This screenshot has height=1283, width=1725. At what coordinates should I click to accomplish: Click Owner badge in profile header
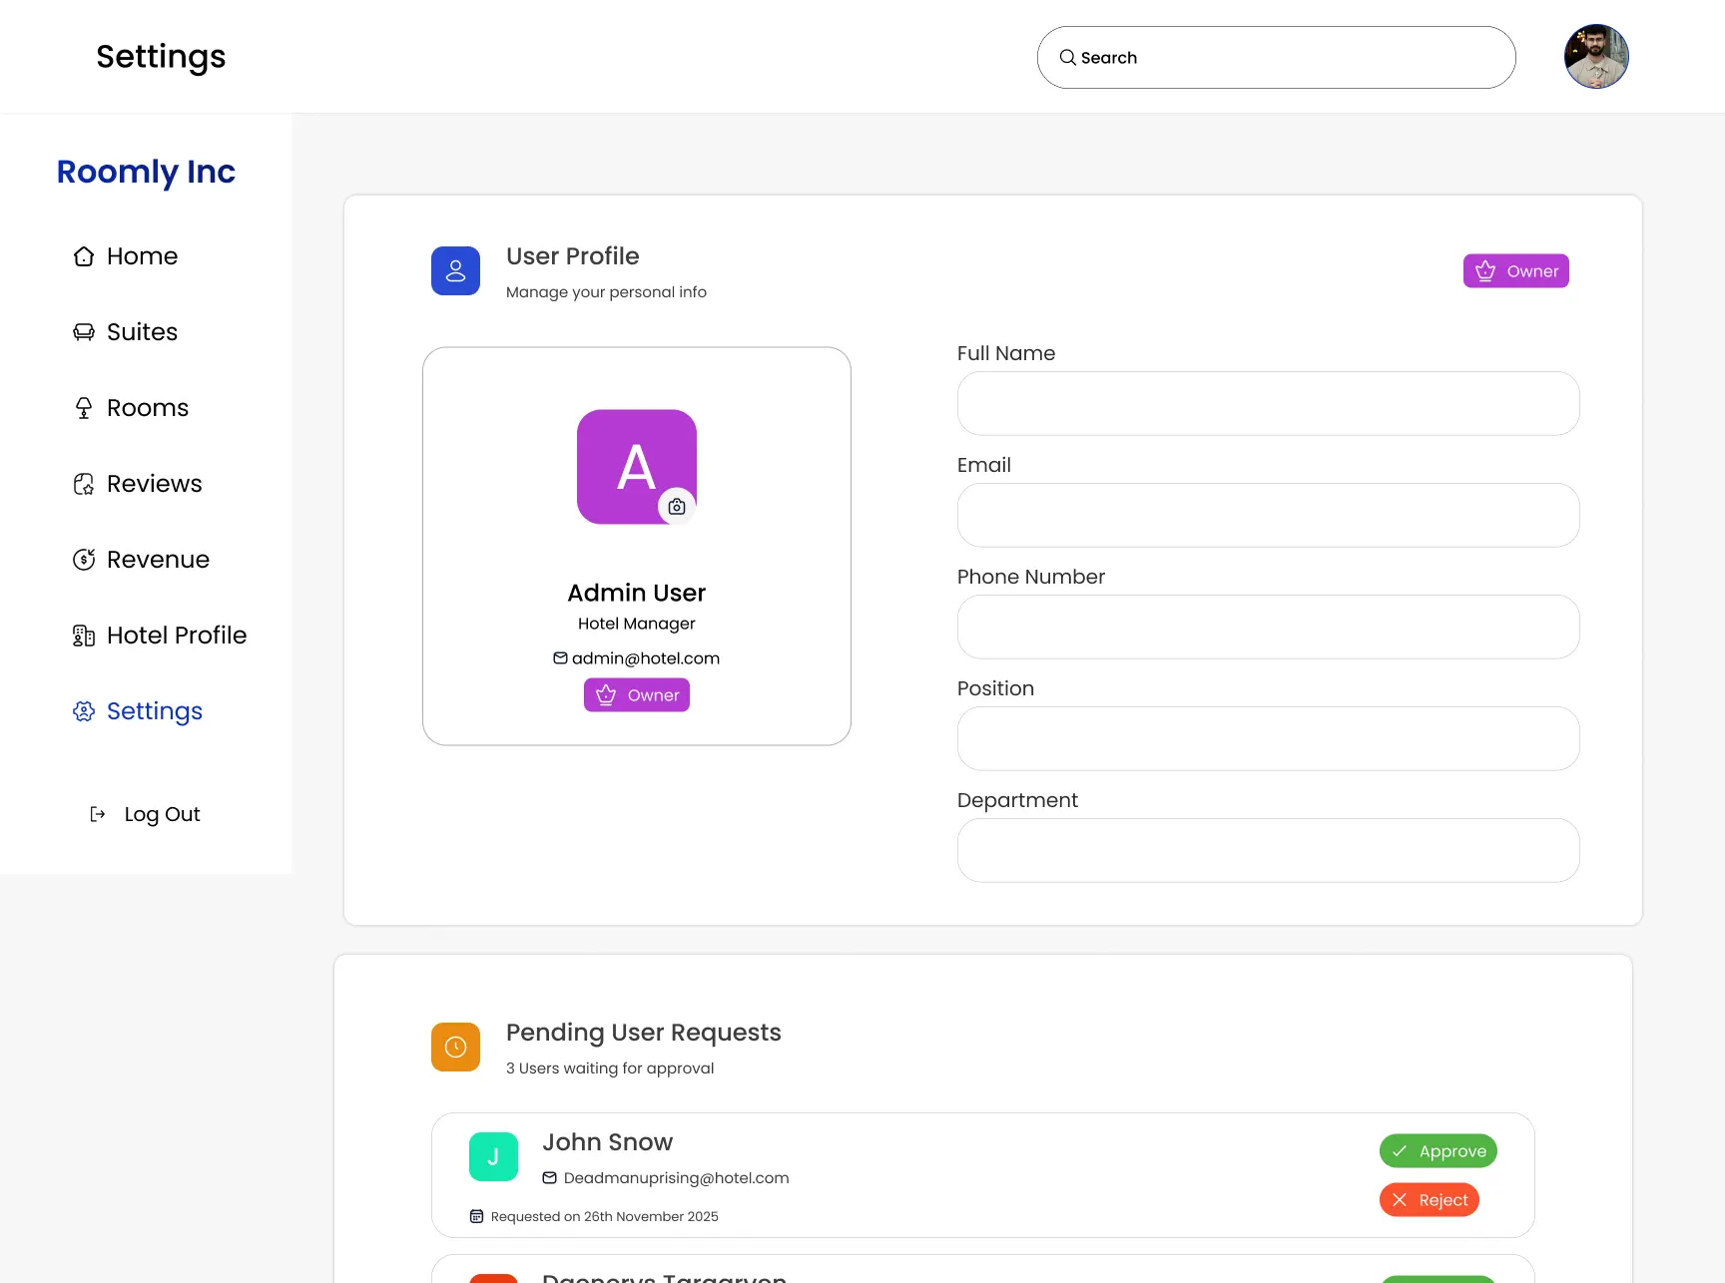(x=1516, y=271)
